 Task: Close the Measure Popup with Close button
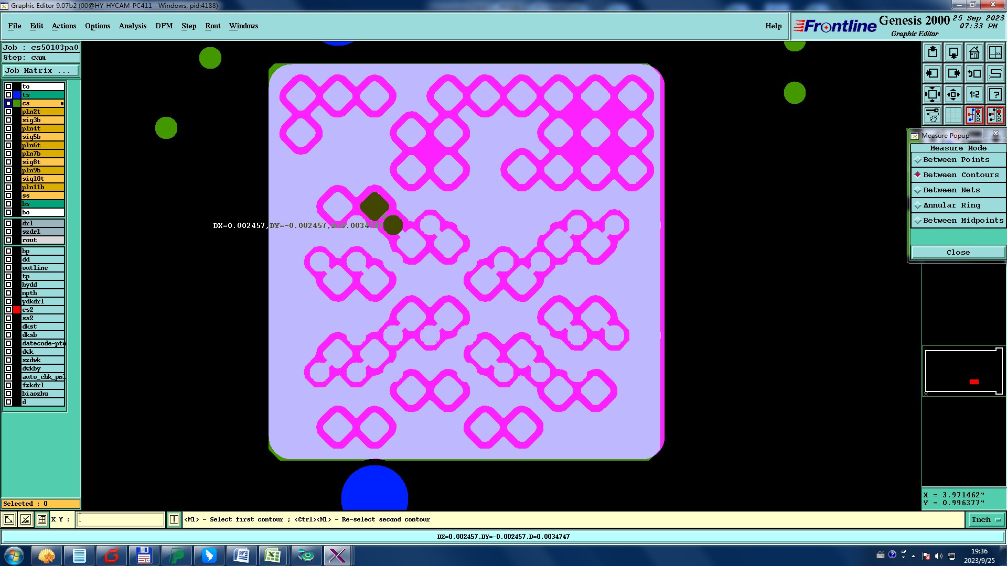point(958,253)
